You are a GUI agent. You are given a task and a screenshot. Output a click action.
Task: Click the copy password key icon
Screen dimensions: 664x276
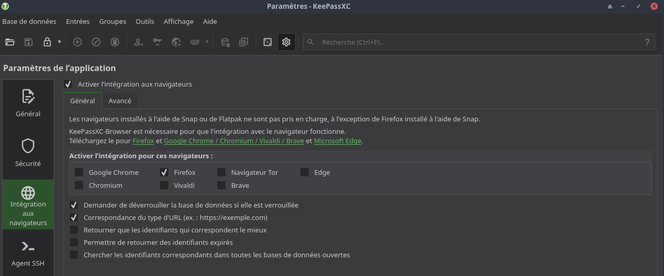(x=157, y=42)
